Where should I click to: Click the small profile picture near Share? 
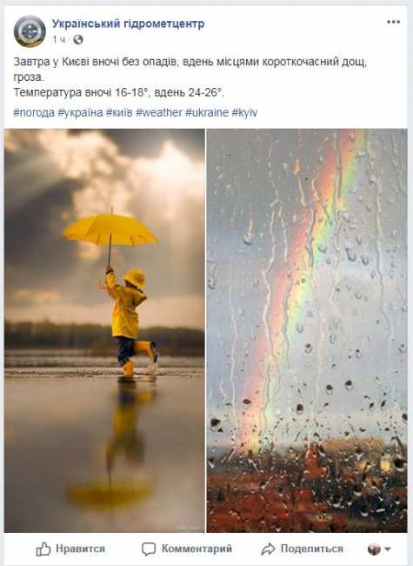[374, 549]
